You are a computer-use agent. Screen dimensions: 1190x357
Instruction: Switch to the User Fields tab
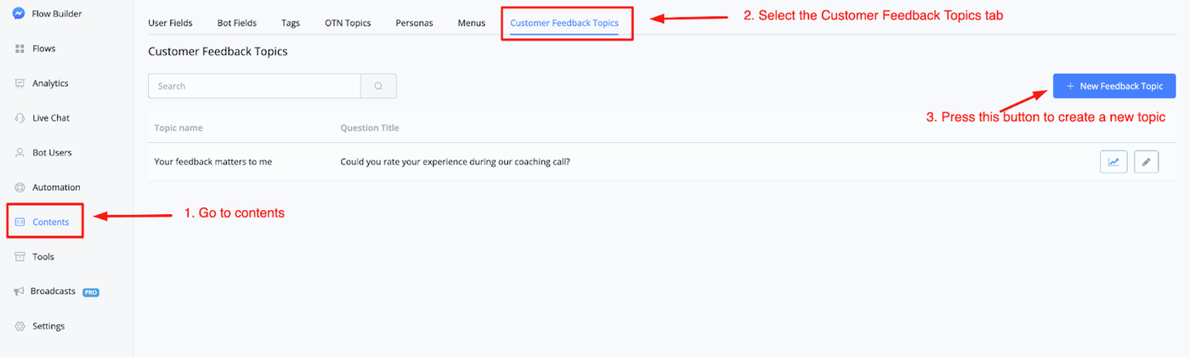170,23
